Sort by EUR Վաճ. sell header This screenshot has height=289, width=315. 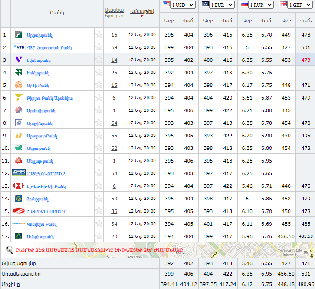[x=227, y=20]
